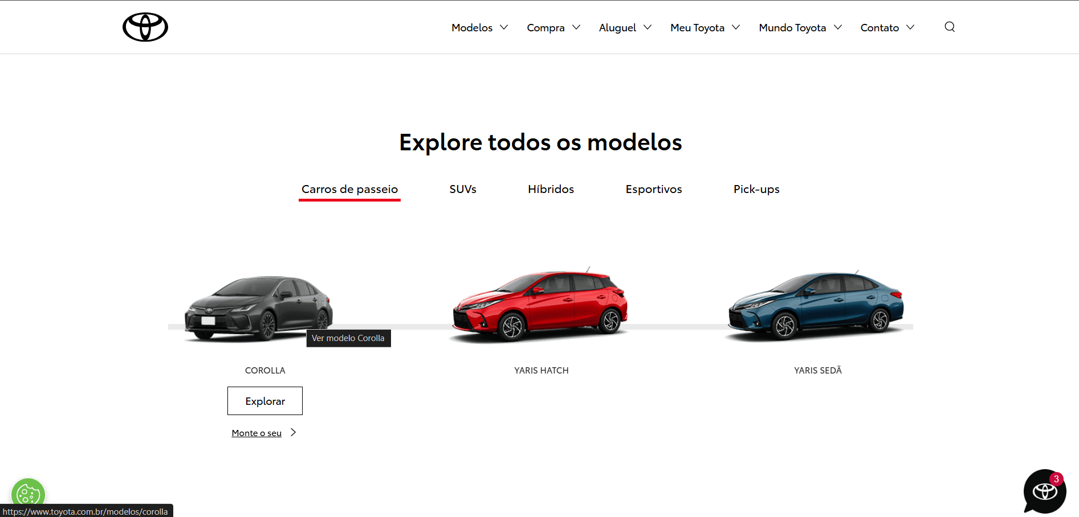1079x517 pixels.
Task: Click the Toyota logo in header
Action: tap(145, 27)
